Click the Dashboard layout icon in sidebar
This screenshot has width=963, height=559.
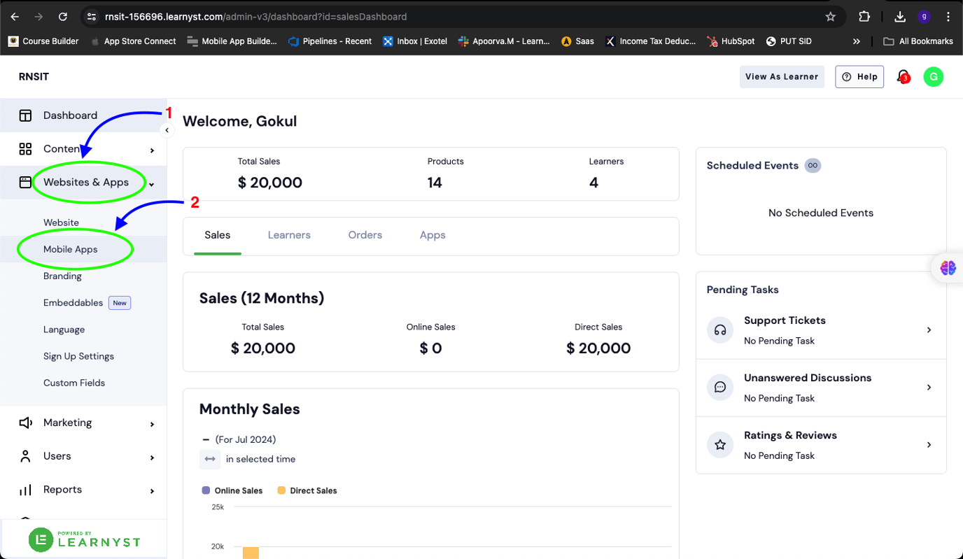pyautogui.click(x=25, y=115)
